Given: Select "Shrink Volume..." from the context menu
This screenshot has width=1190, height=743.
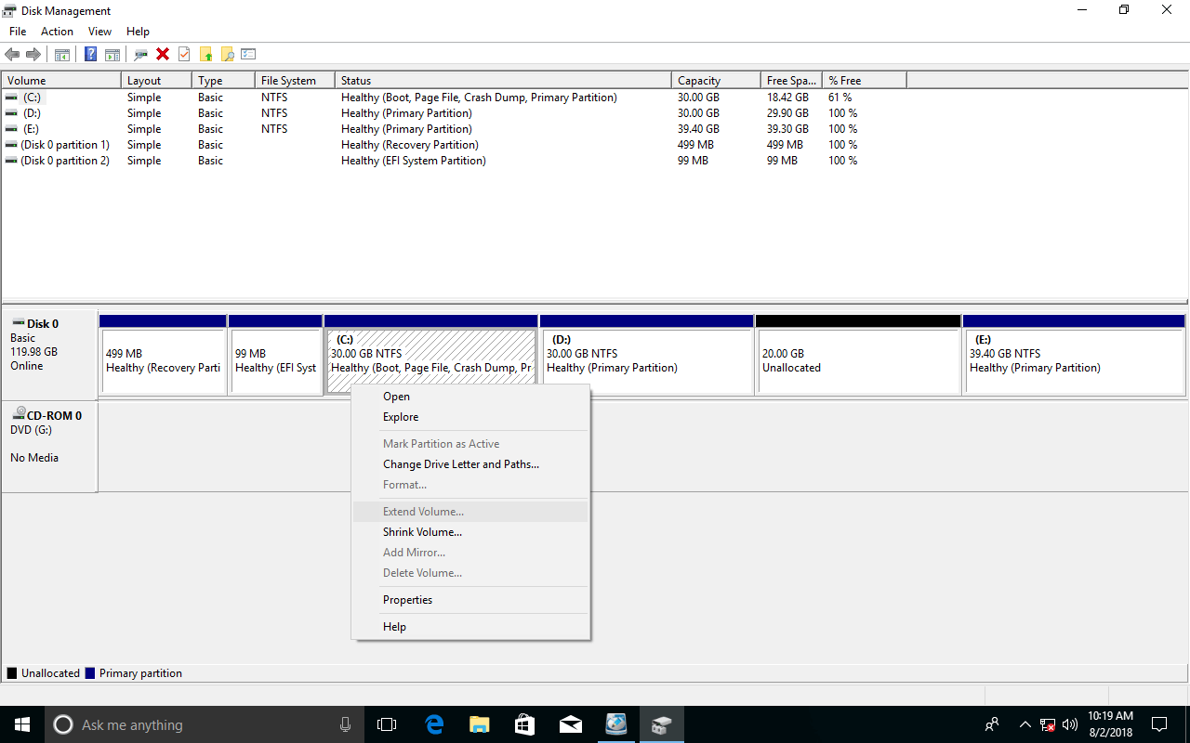Looking at the screenshot, I should click(x=422, y=531).
